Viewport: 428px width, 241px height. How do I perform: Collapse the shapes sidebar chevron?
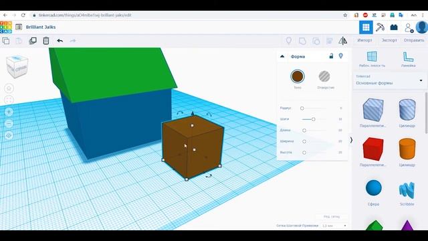tap(351, 140)
